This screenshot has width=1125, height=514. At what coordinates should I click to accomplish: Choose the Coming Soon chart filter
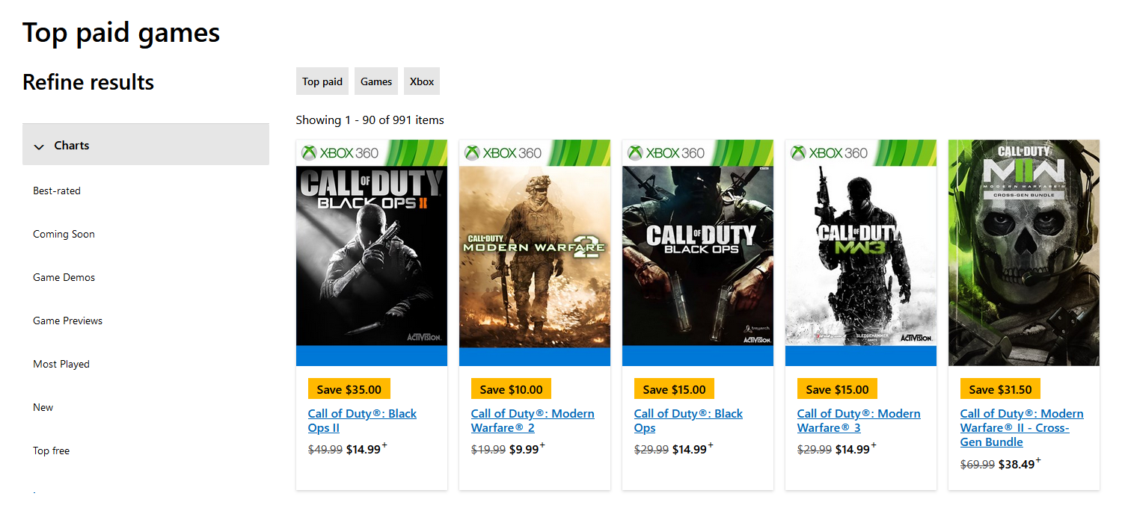pos(64,234)
